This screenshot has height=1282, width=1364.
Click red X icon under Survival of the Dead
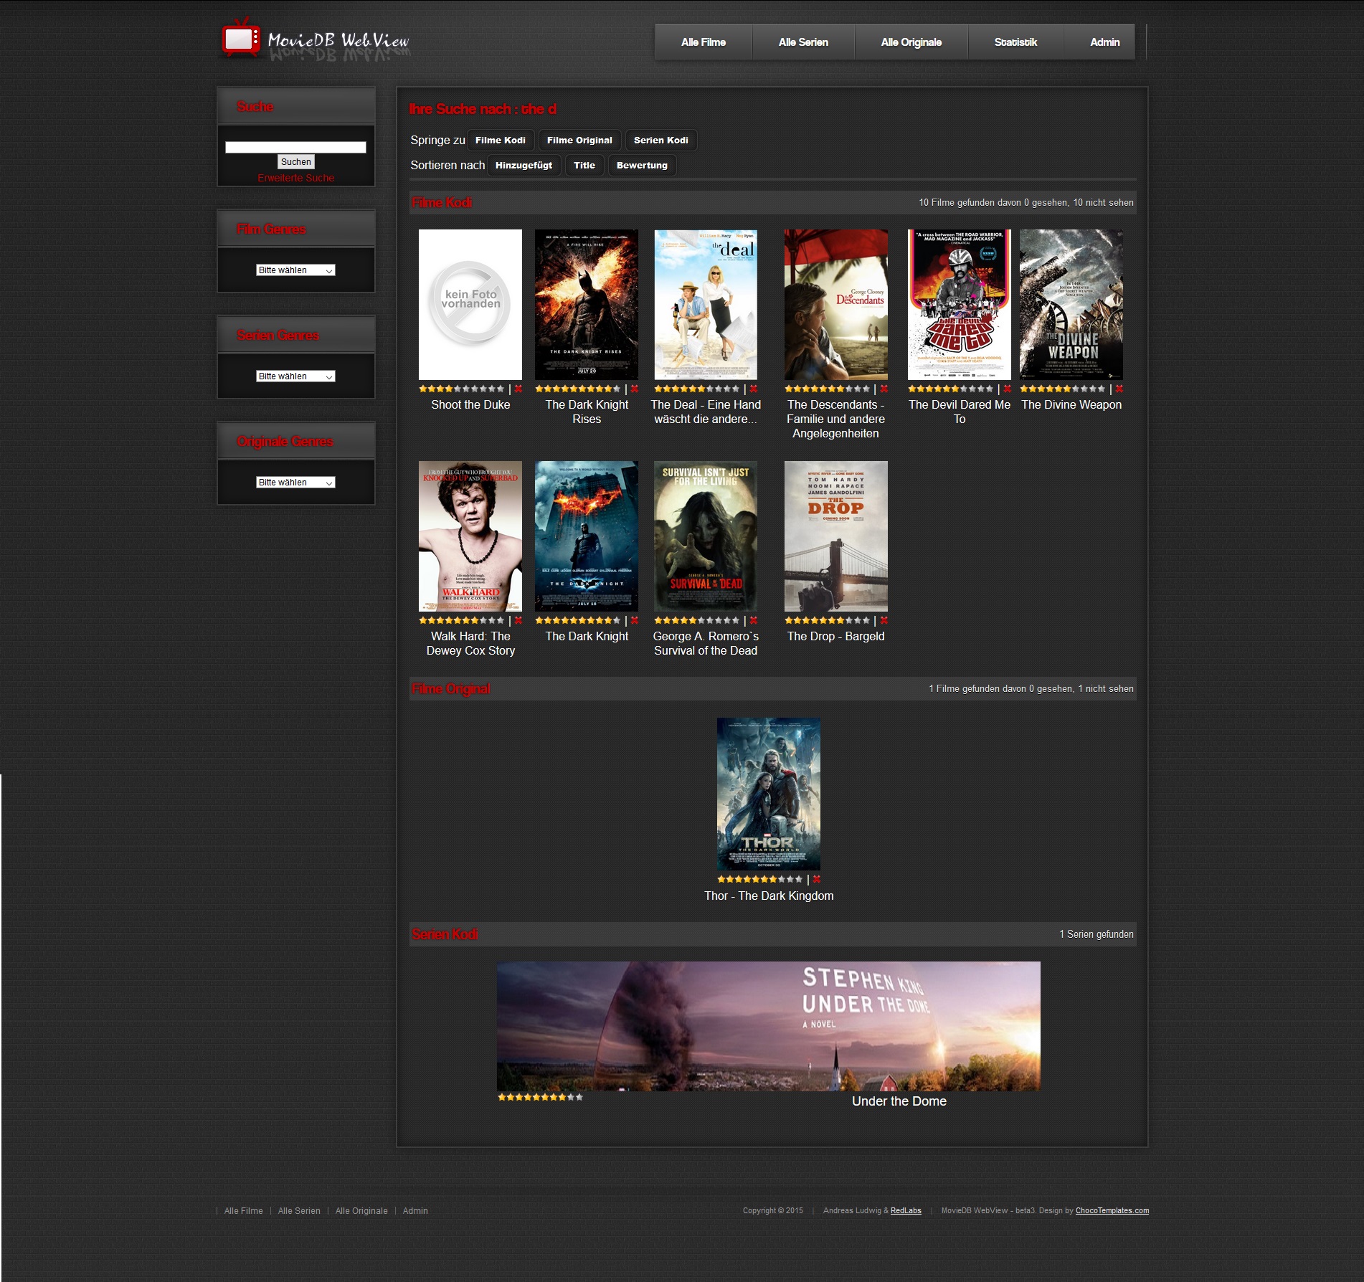point(754,621)
